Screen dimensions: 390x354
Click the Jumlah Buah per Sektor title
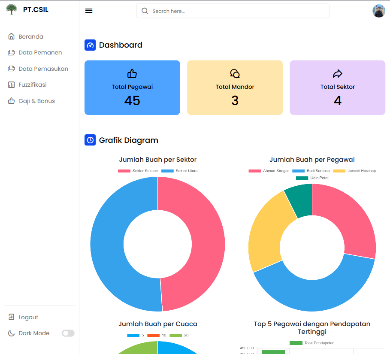pos(158,160)
